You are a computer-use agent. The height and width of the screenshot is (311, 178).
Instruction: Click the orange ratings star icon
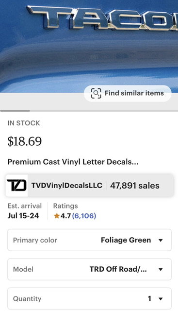[57, 216]
